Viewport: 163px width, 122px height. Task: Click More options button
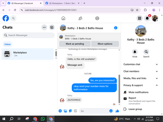pyautogui.click(x=105, y=44)
